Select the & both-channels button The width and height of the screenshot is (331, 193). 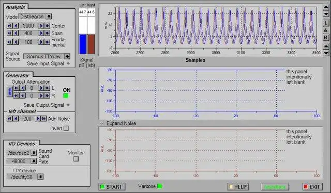tap(326, 30)
